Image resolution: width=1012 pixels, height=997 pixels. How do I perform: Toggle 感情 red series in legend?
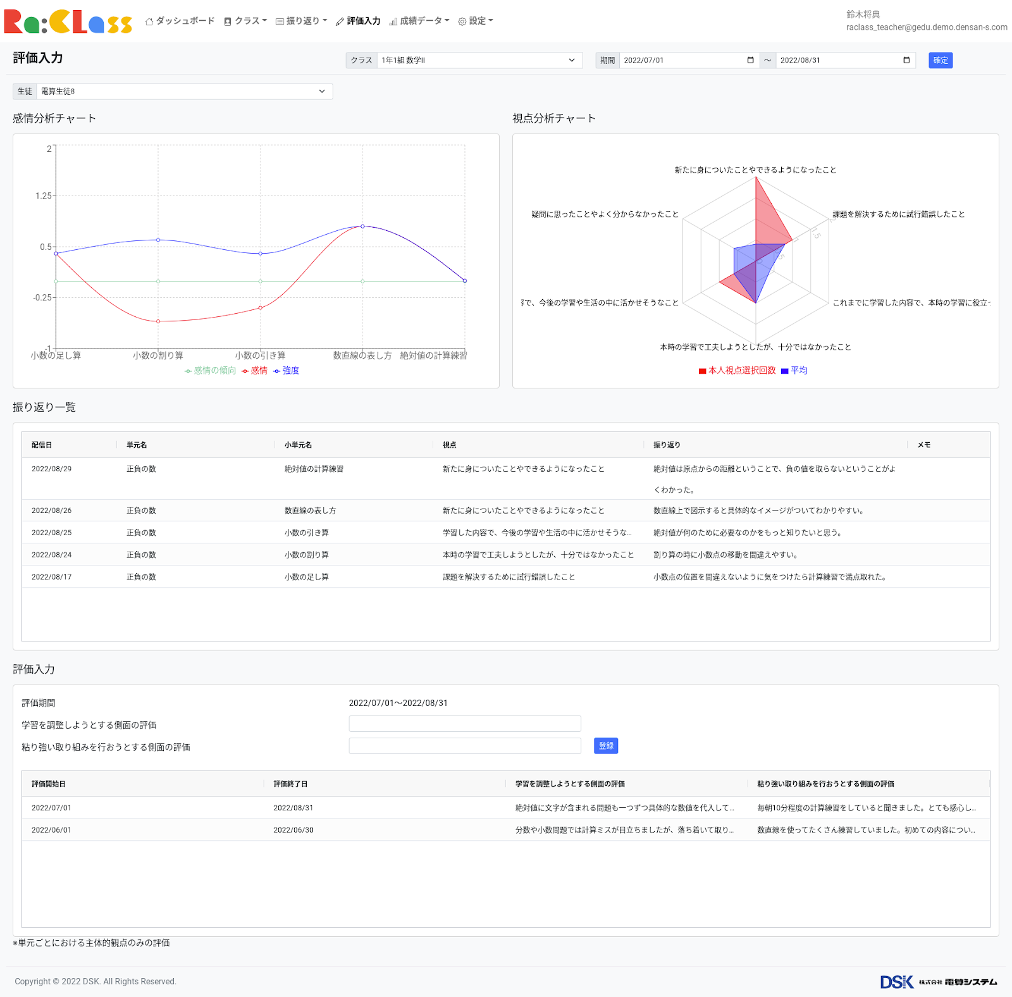coord(254,371)
